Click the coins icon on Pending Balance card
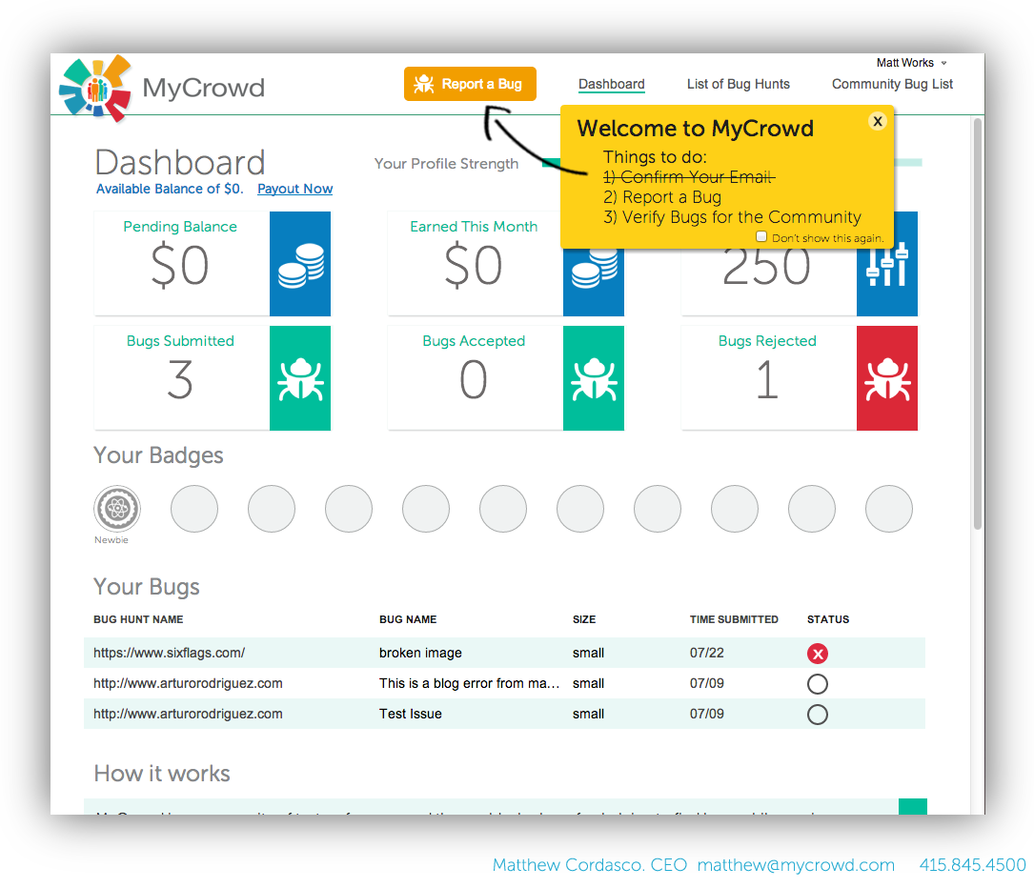The width and height of the screenshot is (1034, 888). coord(299,264)
